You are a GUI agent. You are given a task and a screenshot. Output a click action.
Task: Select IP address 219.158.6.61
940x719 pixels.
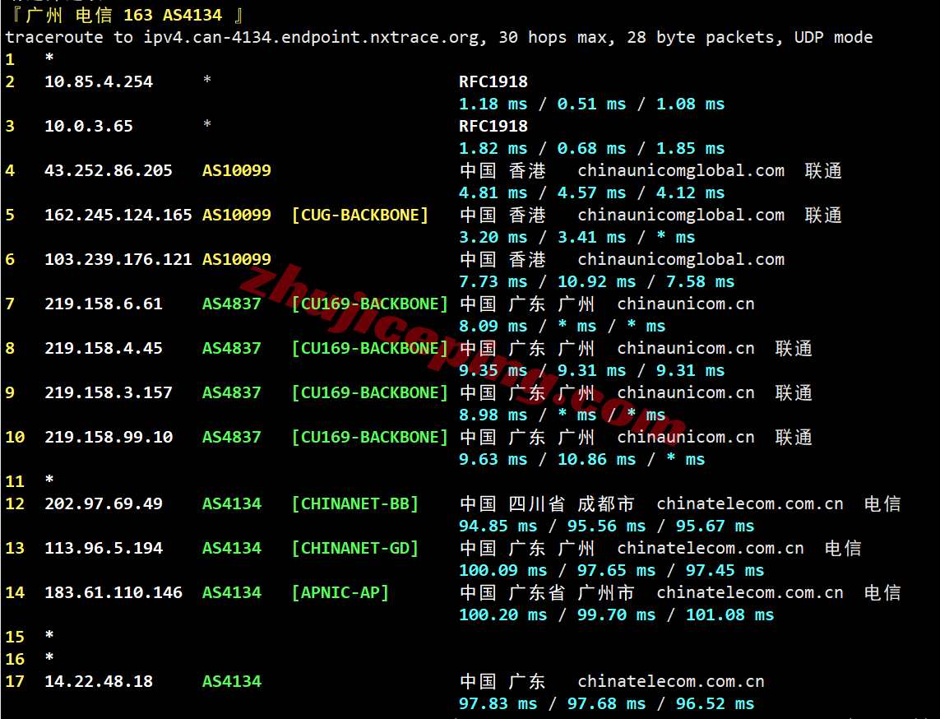point(103,304)
